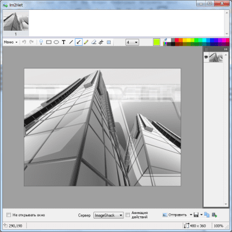Viewport: 232px width, 232px height.
Task: Expand the save icon dropdown arrow
Action: pos(201,215)
